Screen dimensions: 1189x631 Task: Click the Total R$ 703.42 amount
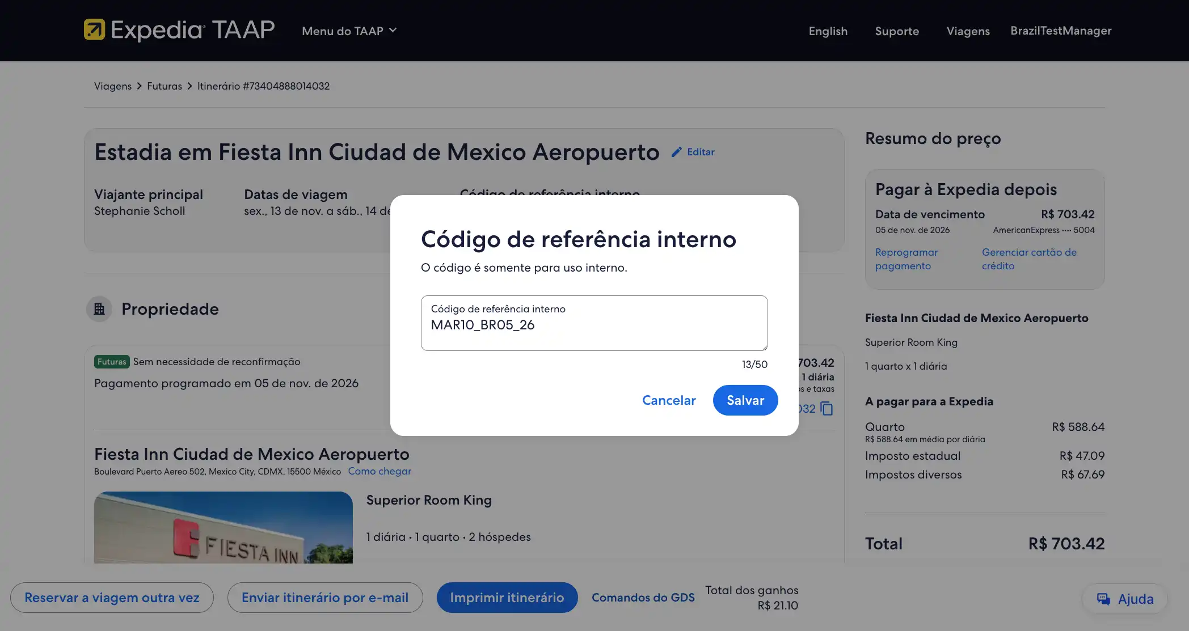[1066, 544]
